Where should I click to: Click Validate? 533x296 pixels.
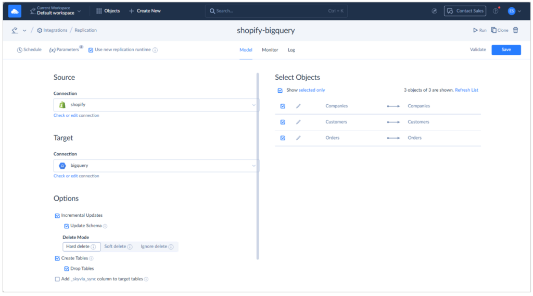[x=478, y=50]
